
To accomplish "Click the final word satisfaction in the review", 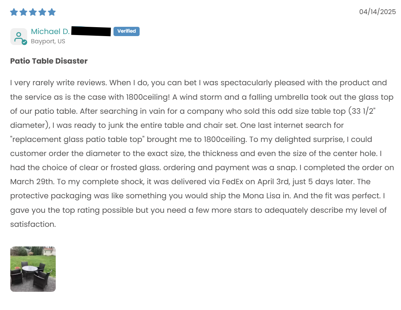I will pyautogui.click(x=33, y=224).
